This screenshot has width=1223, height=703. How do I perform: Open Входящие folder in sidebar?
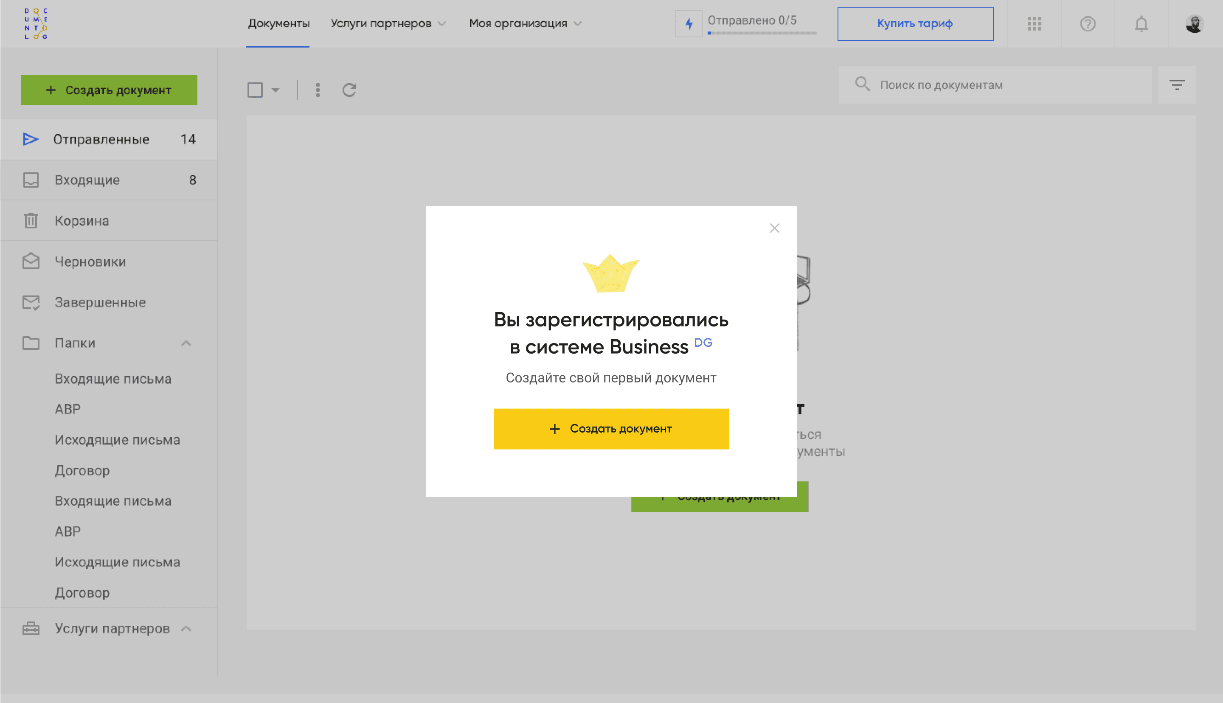tap(87, 180)
